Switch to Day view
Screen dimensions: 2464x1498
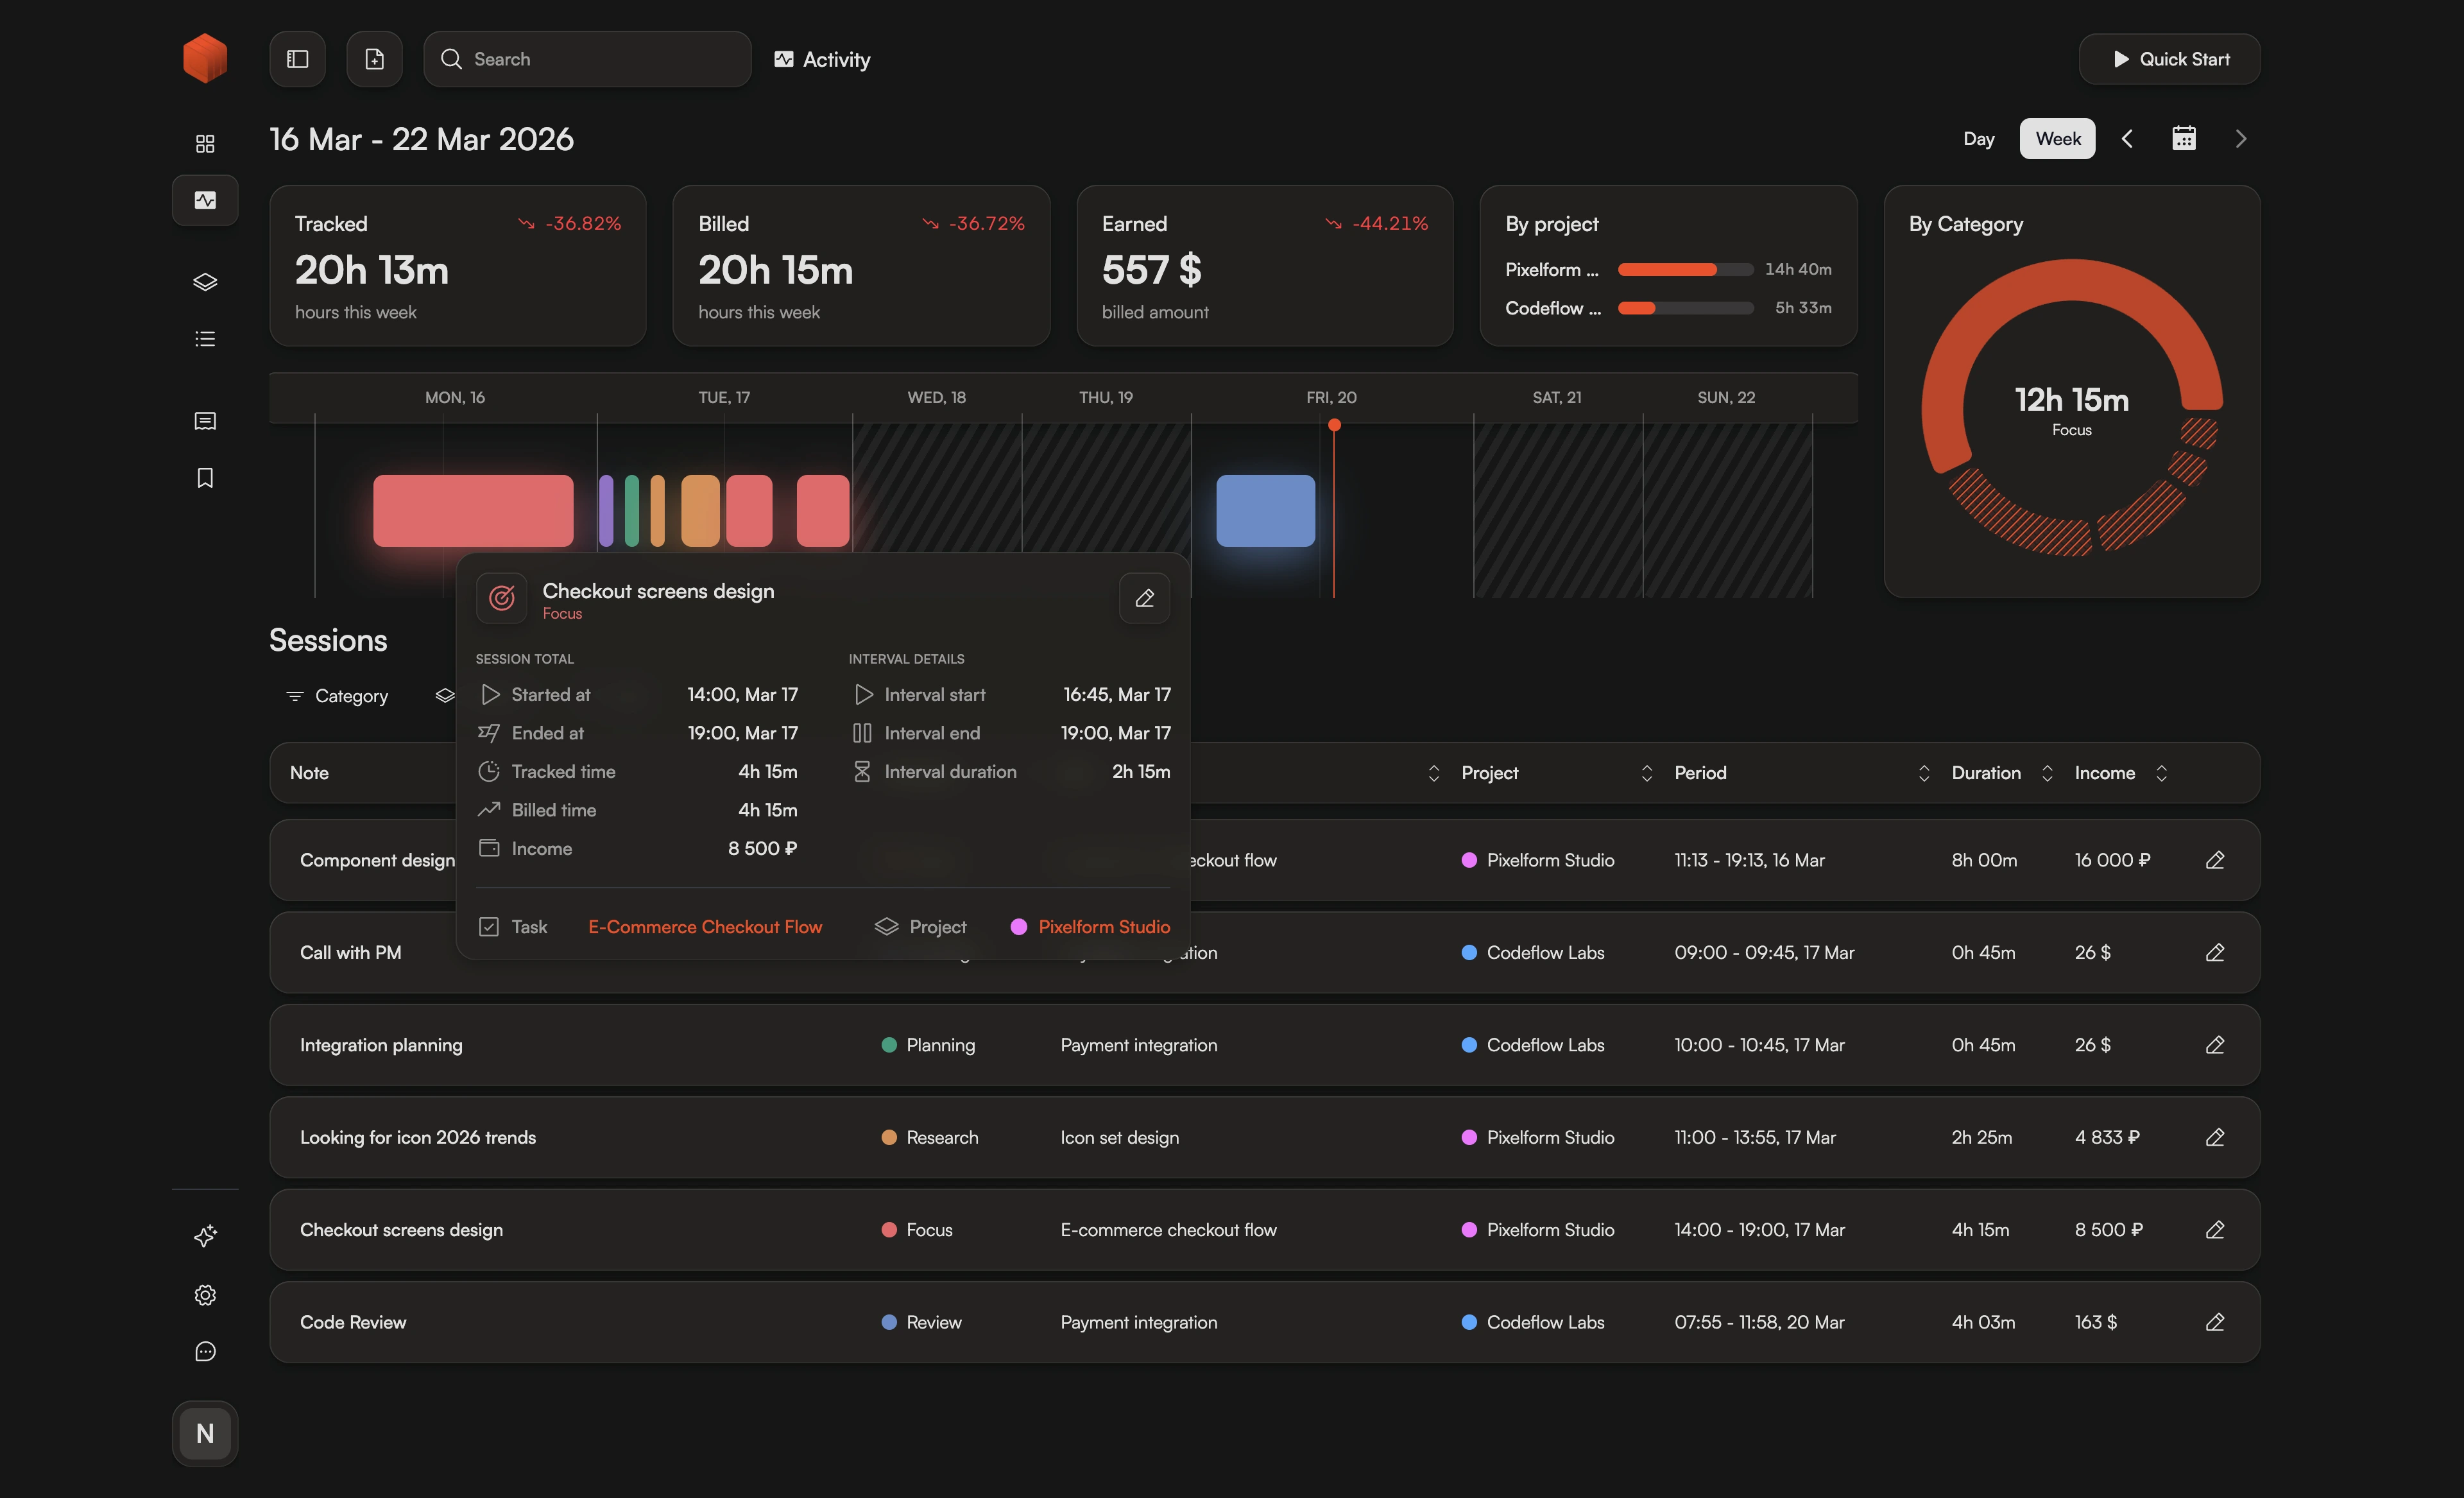pos(1978,138)
